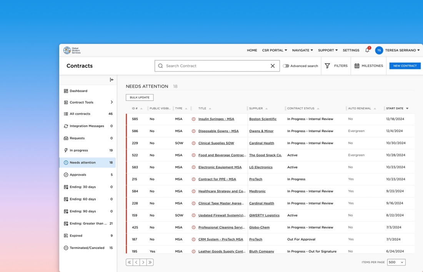The image size is (423, 272).
Task: Enable the Advanced search toggle
Action: click(x=286, y=66)
